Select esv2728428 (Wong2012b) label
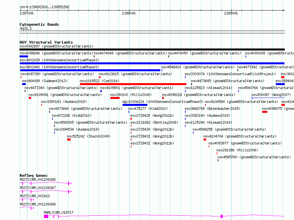This screenshot has height=220, width=294. [152, 115]
